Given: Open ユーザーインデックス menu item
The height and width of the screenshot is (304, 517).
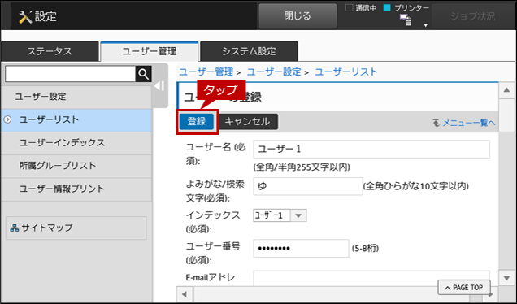Looking at the screenshot, I should [x=76, y=143].
